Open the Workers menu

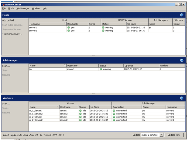coord(36,8)
